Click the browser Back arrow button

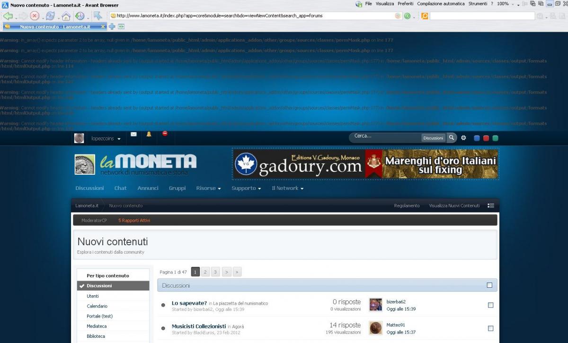point(8,16)
